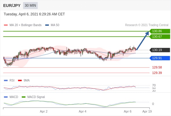Viewport: 171px width, 116px height.
Task: Click the MA 50 blue legend swatch
Action: click(47, 25)
